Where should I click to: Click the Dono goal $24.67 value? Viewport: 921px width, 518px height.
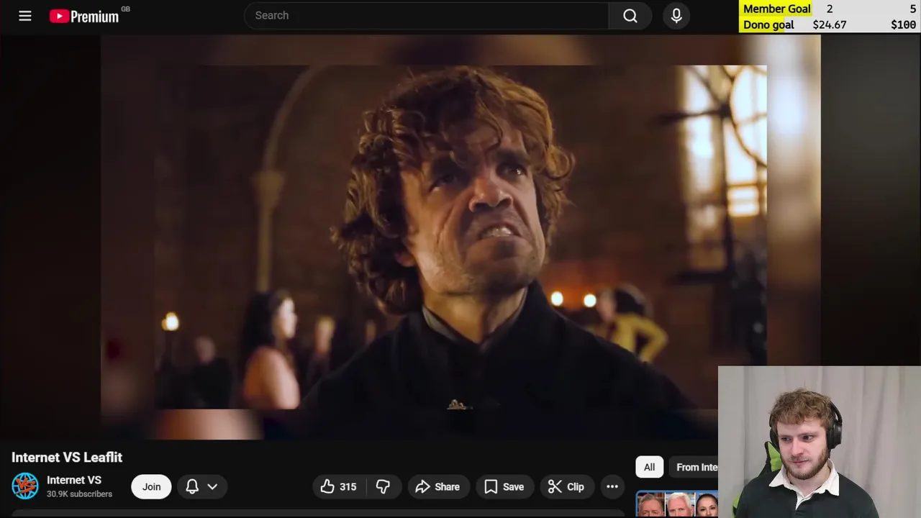tap(830, 24)
